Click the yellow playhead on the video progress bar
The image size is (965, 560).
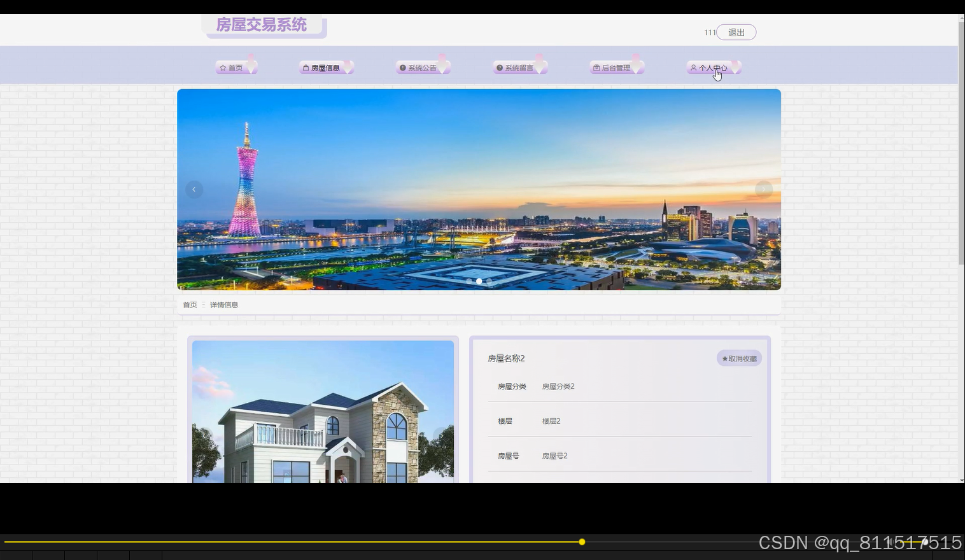click(582, 542)
